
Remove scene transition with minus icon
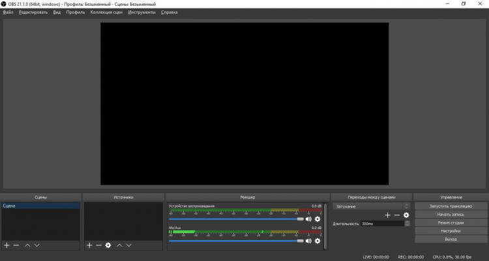coord(396,215)
